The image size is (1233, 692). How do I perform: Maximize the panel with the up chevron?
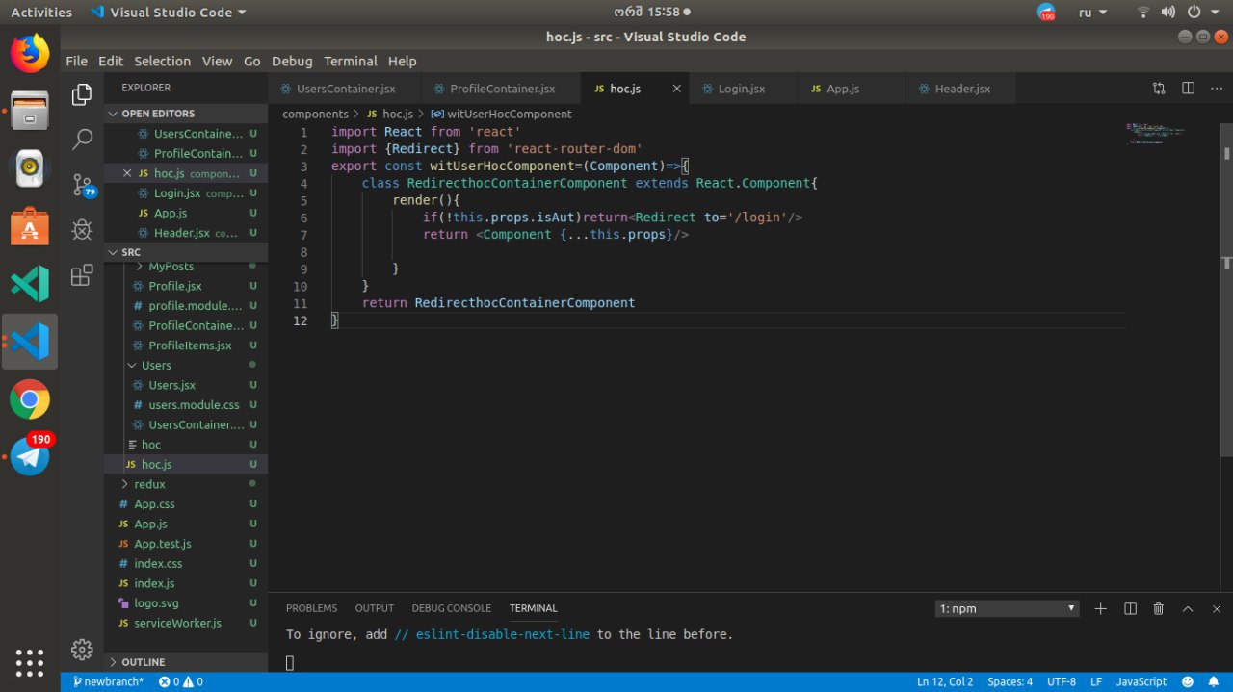point(1188,608)
